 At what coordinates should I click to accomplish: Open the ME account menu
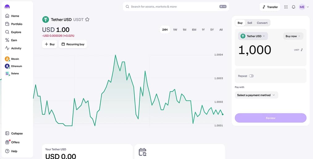pos(304,7)
